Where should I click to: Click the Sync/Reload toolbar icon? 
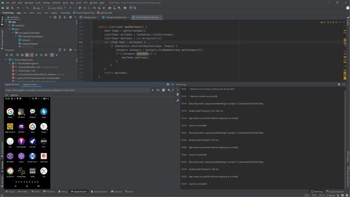click(x=12, y=8)
